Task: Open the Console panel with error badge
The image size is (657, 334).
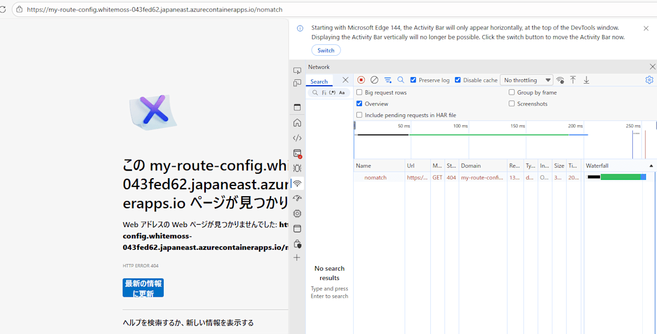Action: point(297,153)
